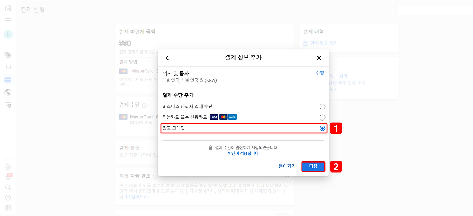Open the notification bell icon
Screen dimensions: 473x216
tap(8, 177)
